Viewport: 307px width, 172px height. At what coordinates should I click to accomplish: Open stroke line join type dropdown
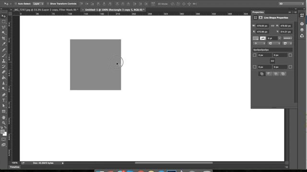(287, 43)
